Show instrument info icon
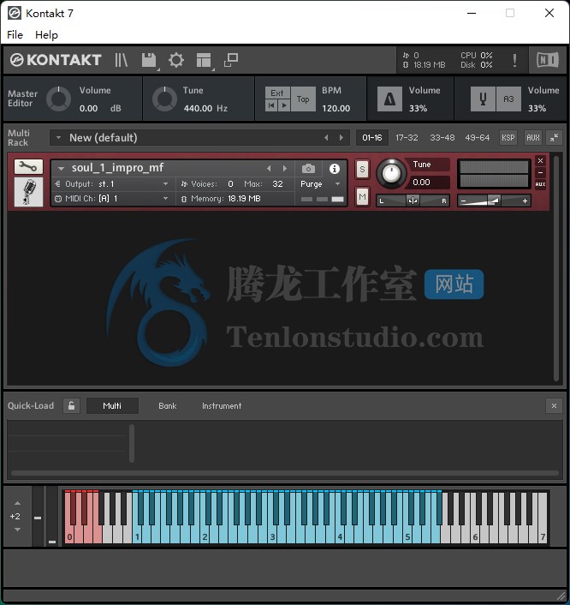This screenshot has height=605, width=570. coord(335,169)
